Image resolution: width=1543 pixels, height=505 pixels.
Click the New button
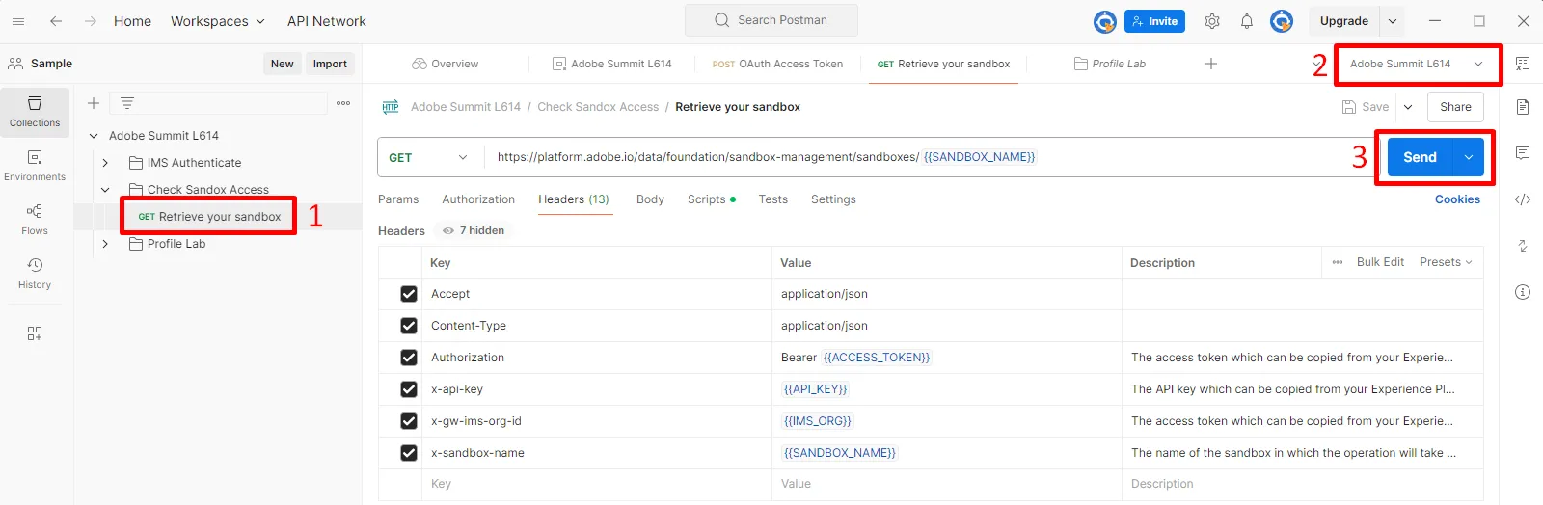pos(282,64)
